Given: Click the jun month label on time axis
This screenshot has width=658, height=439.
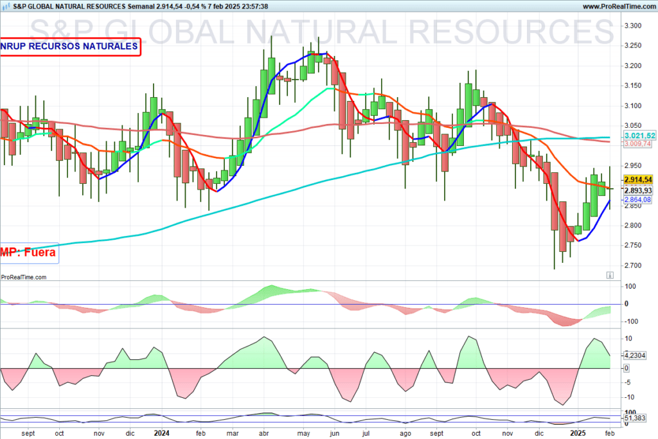Looking at the screenshot, I should [x=334, y=433].
